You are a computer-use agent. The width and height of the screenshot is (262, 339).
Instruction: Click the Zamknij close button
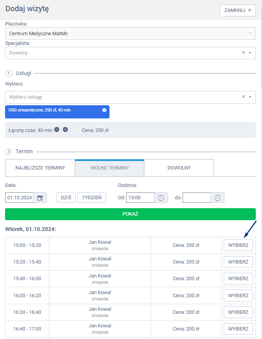pos(238,10)
